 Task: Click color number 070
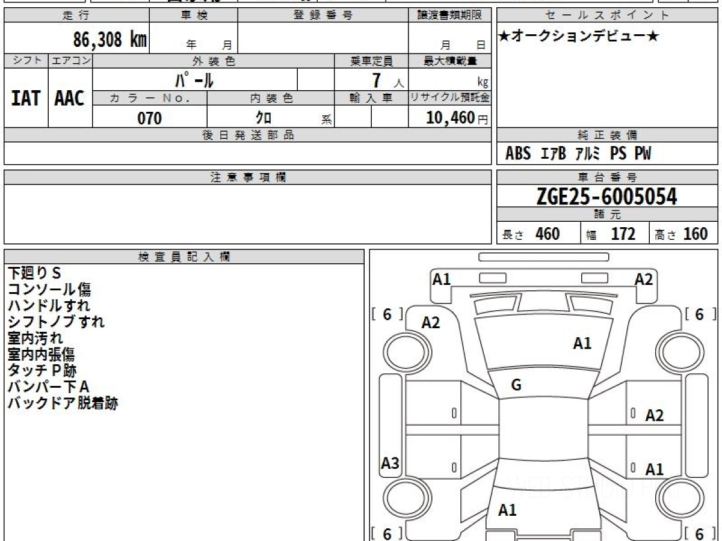(x=149, y=118)
